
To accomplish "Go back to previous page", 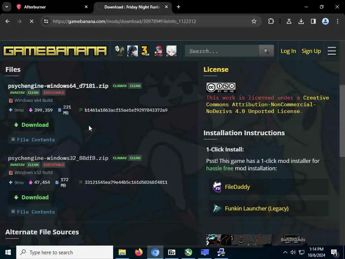I will pyautogui.click(x=7, y=21).
